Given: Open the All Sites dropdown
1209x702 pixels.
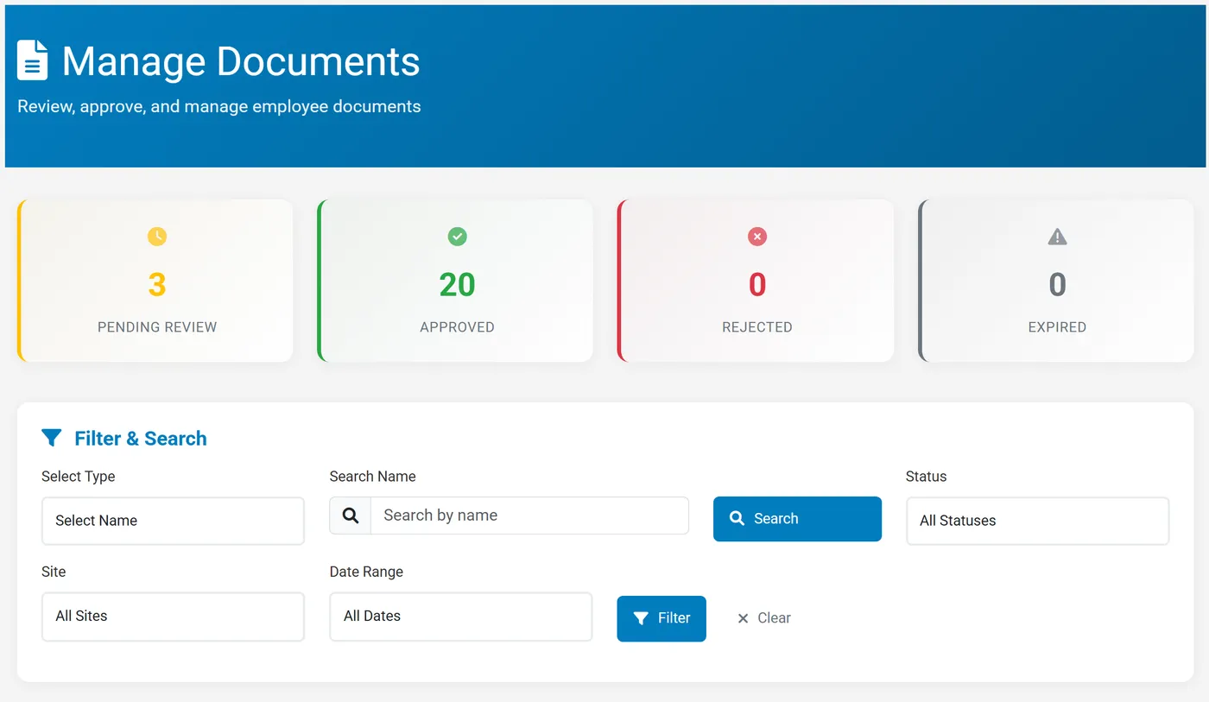Looking at the screenshot, I should (x=173, y=617).
